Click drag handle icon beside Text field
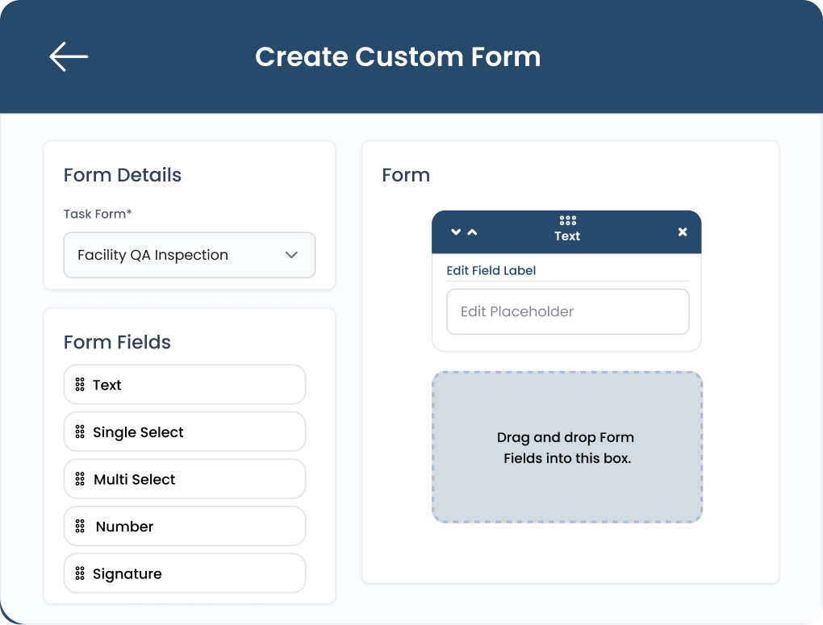Screen dimensions: 823x625 tap(80, 385)
